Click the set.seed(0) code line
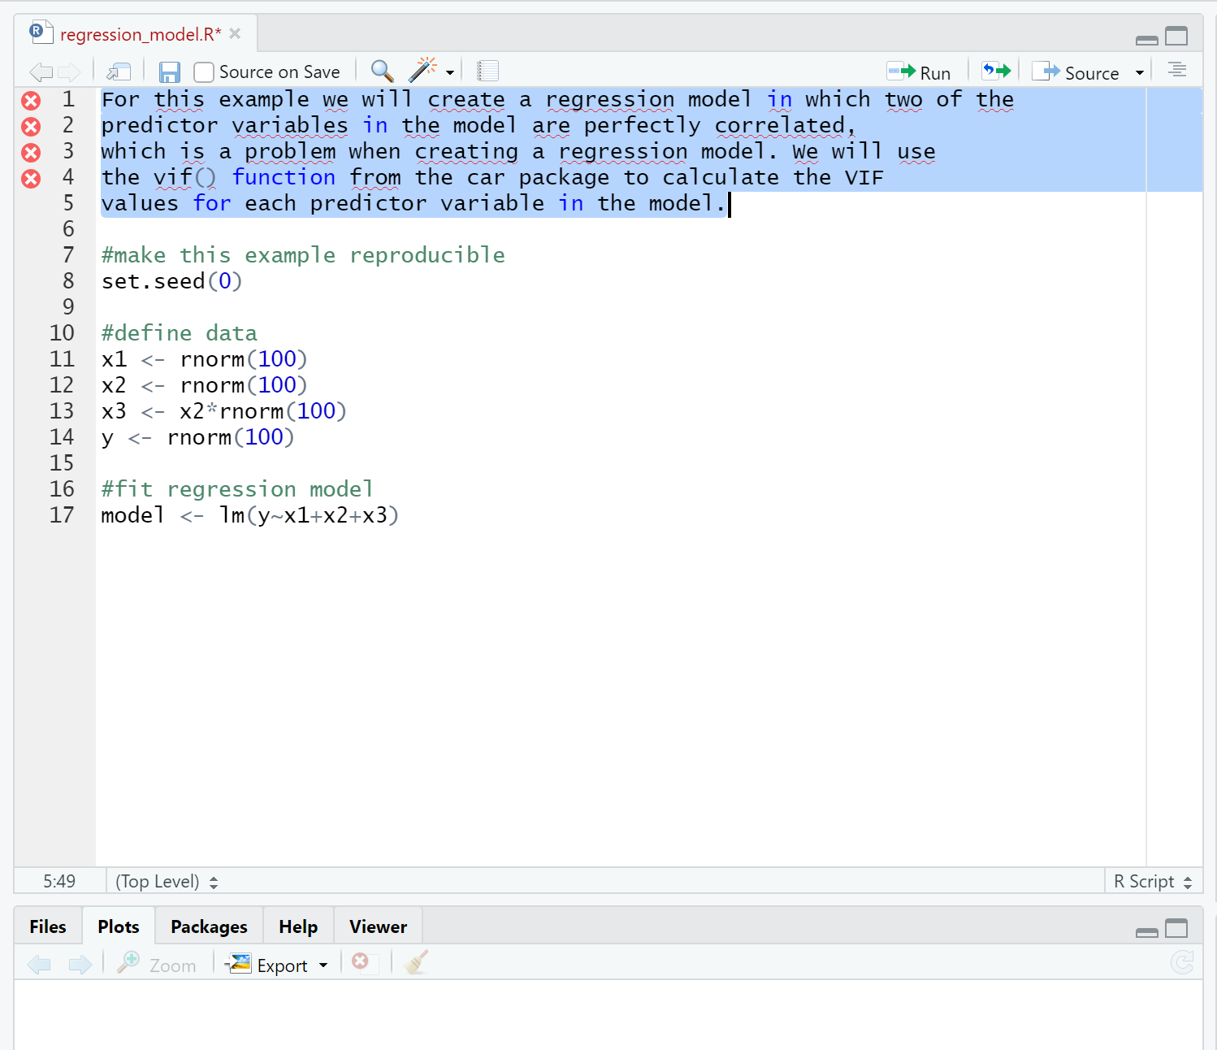Viewport: 1217px width, 1050px height. 172,282
